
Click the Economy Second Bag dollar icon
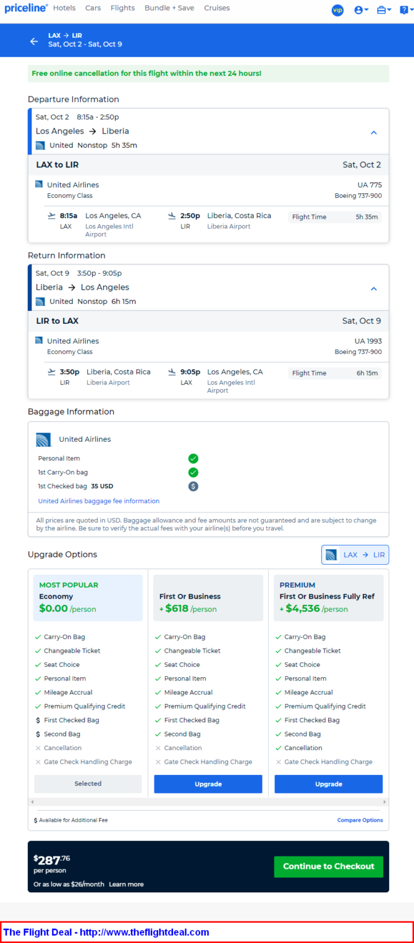click(38, 734)
